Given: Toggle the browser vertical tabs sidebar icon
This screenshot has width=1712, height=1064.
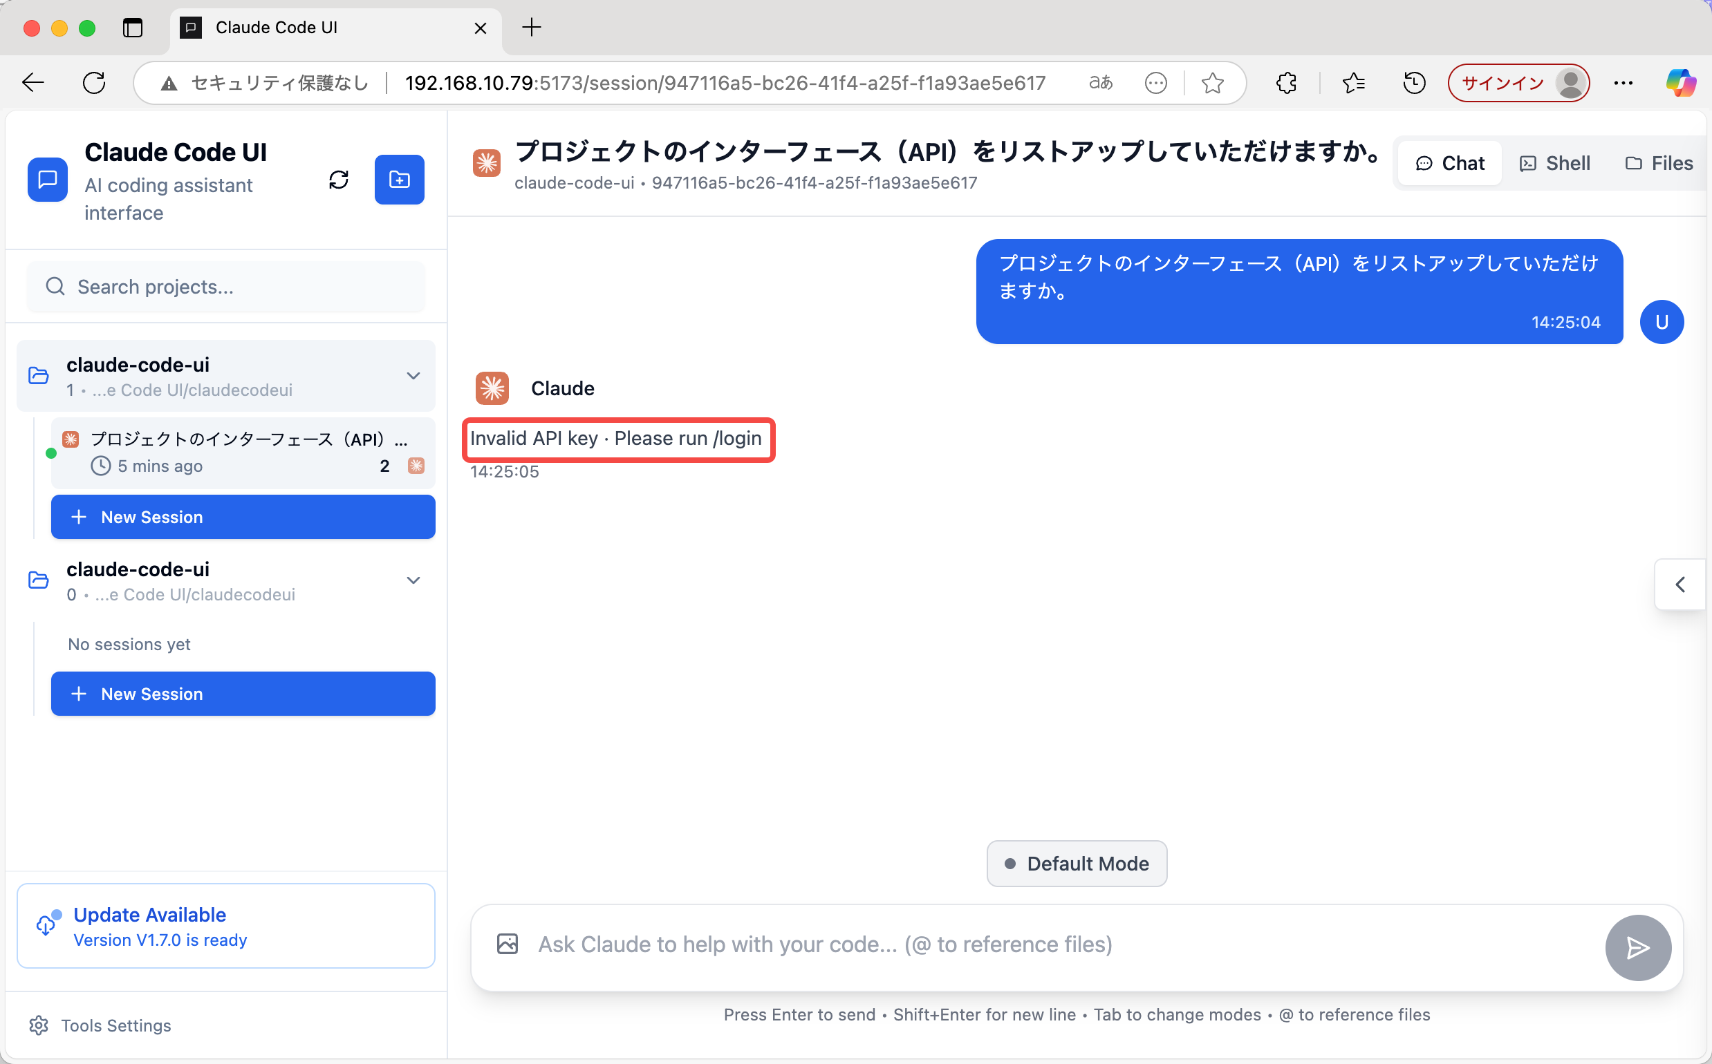Looking at the screenshot, I should (132, 28).
